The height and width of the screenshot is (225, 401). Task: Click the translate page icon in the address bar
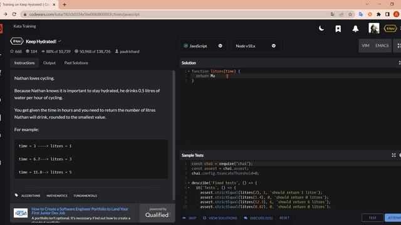[x=332, y=14]
